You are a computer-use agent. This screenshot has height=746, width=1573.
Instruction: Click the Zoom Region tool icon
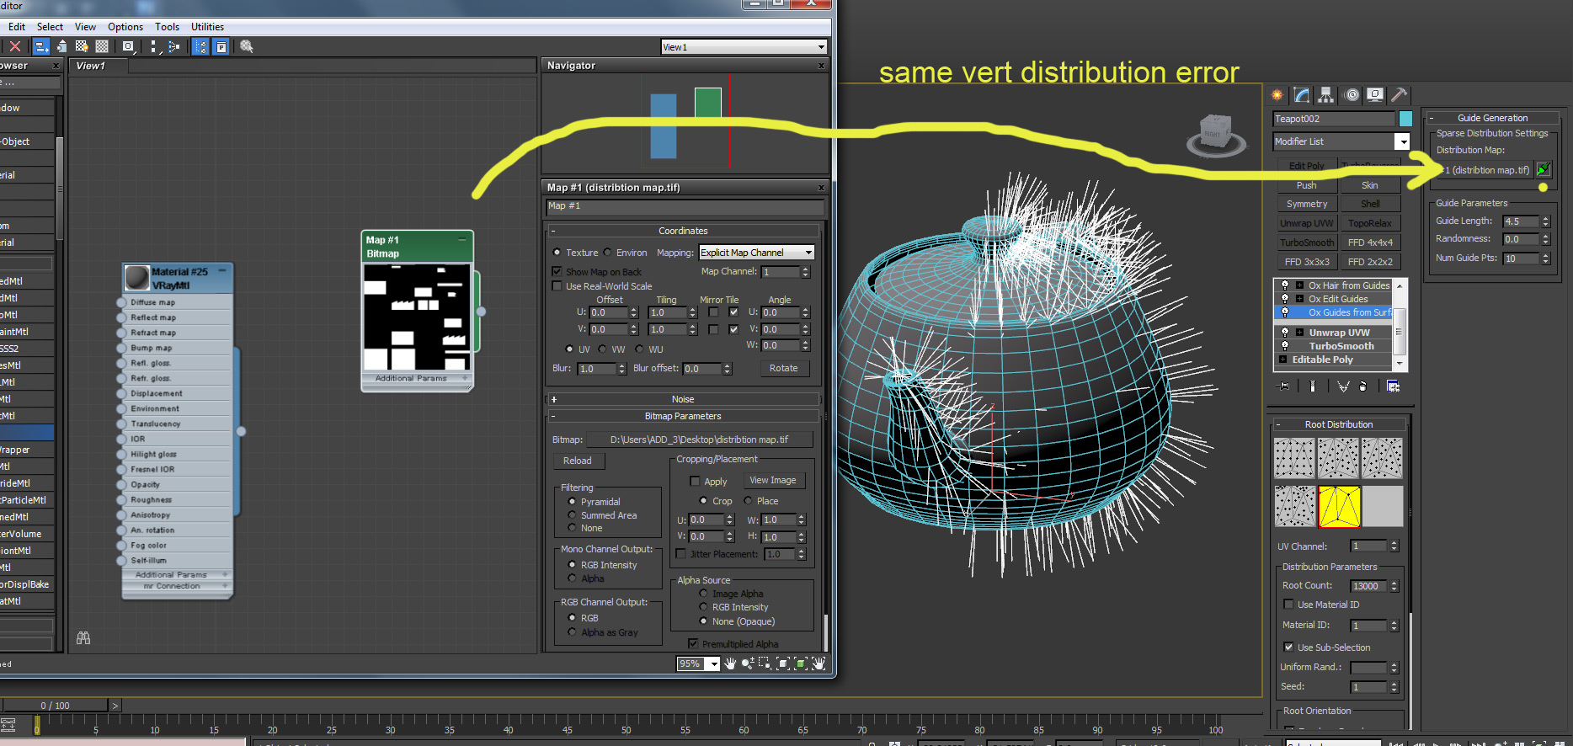tap(765, 663)
